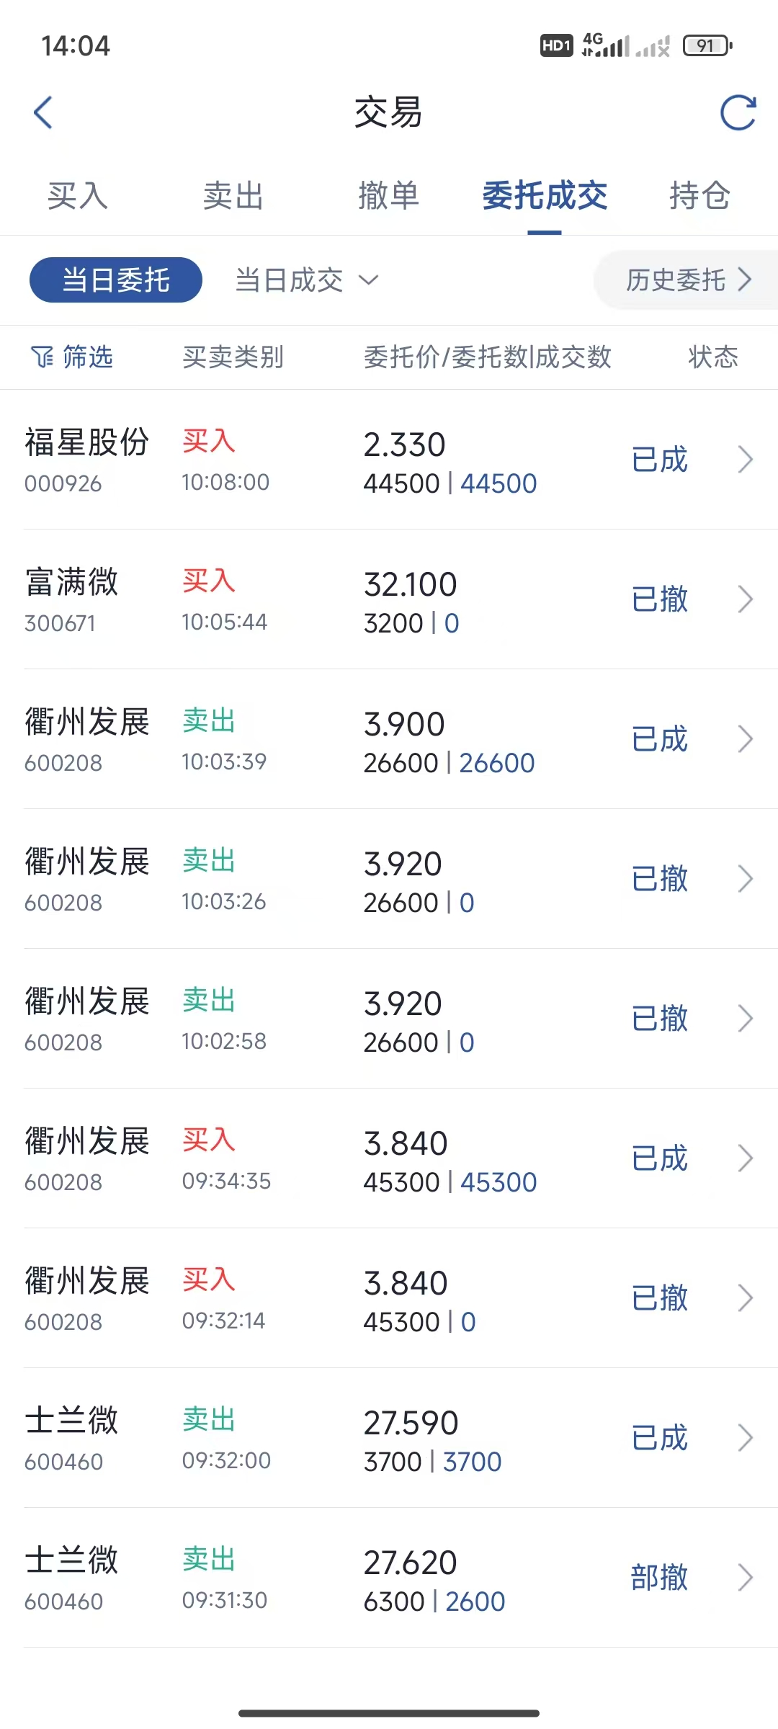This screenshot has height=1729, width=778.
Task: Tap the back arrow icon
Action: (x=43, y=113)
